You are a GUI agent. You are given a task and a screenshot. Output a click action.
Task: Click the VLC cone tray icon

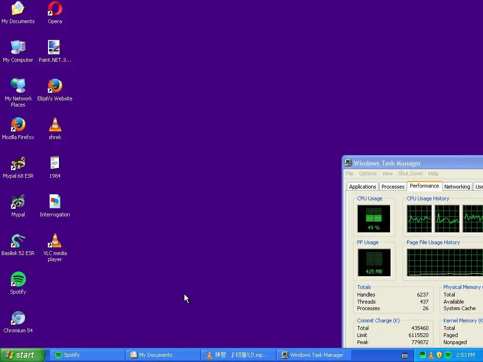pyautogui.click(x=431, y=355)
